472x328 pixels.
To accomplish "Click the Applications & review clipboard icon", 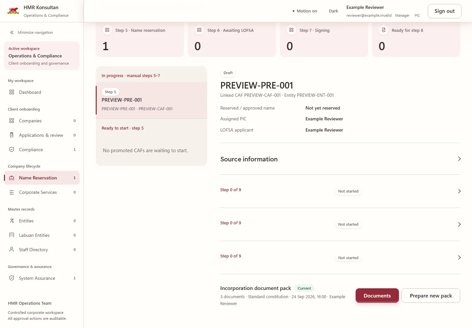I will 12,135.
